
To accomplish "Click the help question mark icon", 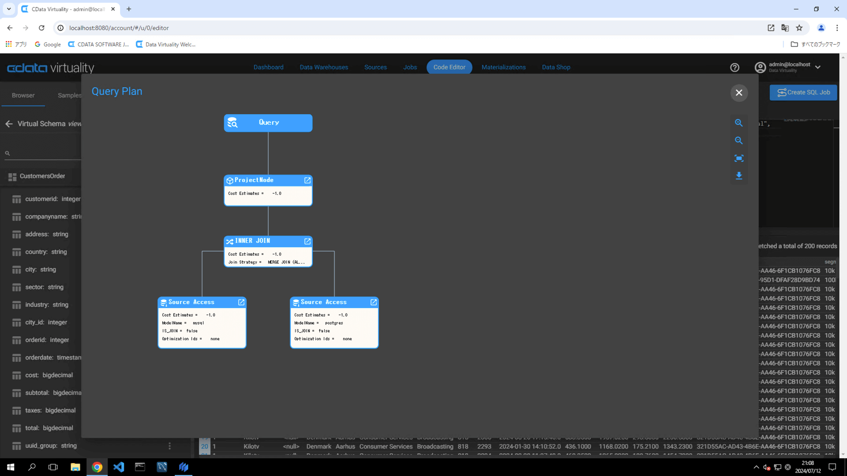I will [x=735, y=67].
